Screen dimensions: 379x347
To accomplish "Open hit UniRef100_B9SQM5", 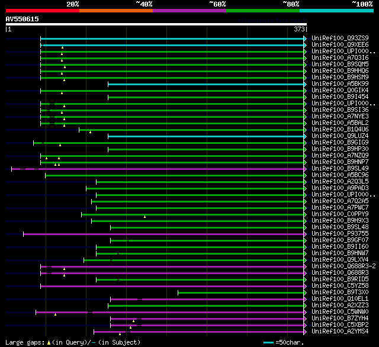I will [x=340, y=65].
